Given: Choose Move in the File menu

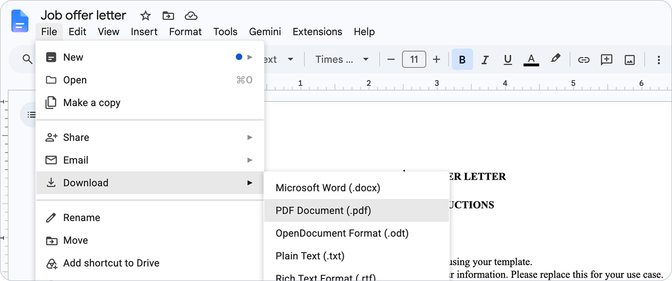Looking at the screenshot, I should pyautogui.click(x=150, y=240).
